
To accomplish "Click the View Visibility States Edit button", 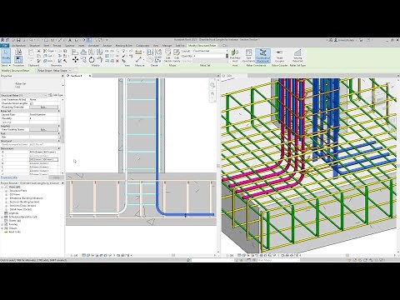I will pyautogui.click(x=43, y=130).
